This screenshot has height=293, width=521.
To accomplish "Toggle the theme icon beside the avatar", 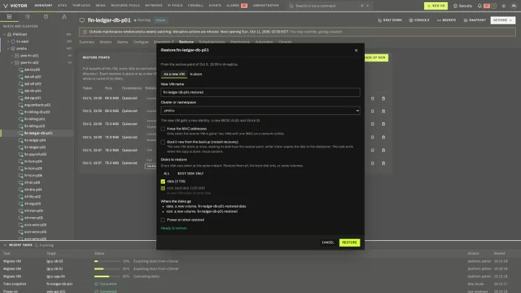I will pyautogui.click(x=504, y=6).
